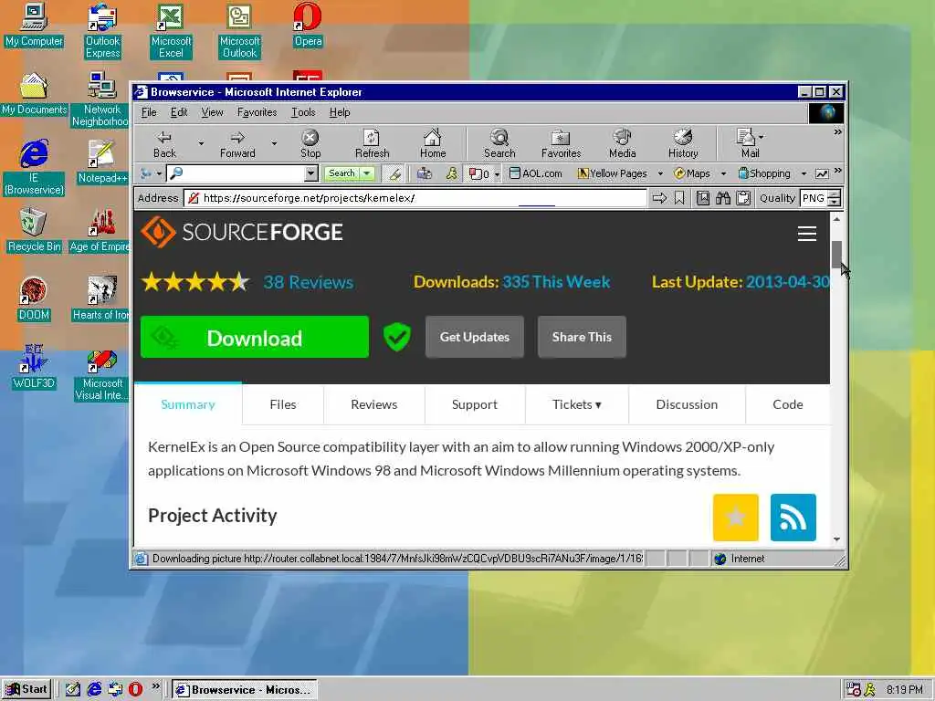Click the SourceForge logo
Image resolution: width=935 pixels, height=701 pixels.
point(242,232)
